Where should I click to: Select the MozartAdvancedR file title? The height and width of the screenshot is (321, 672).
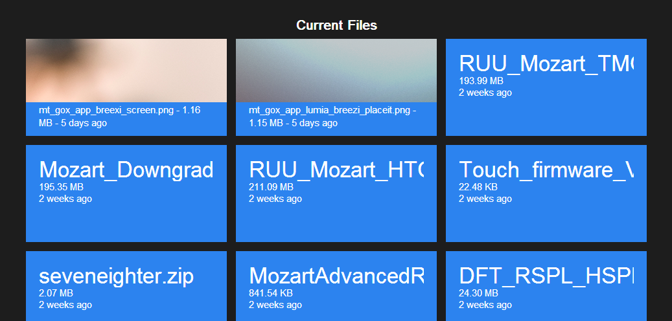point(336,276)
